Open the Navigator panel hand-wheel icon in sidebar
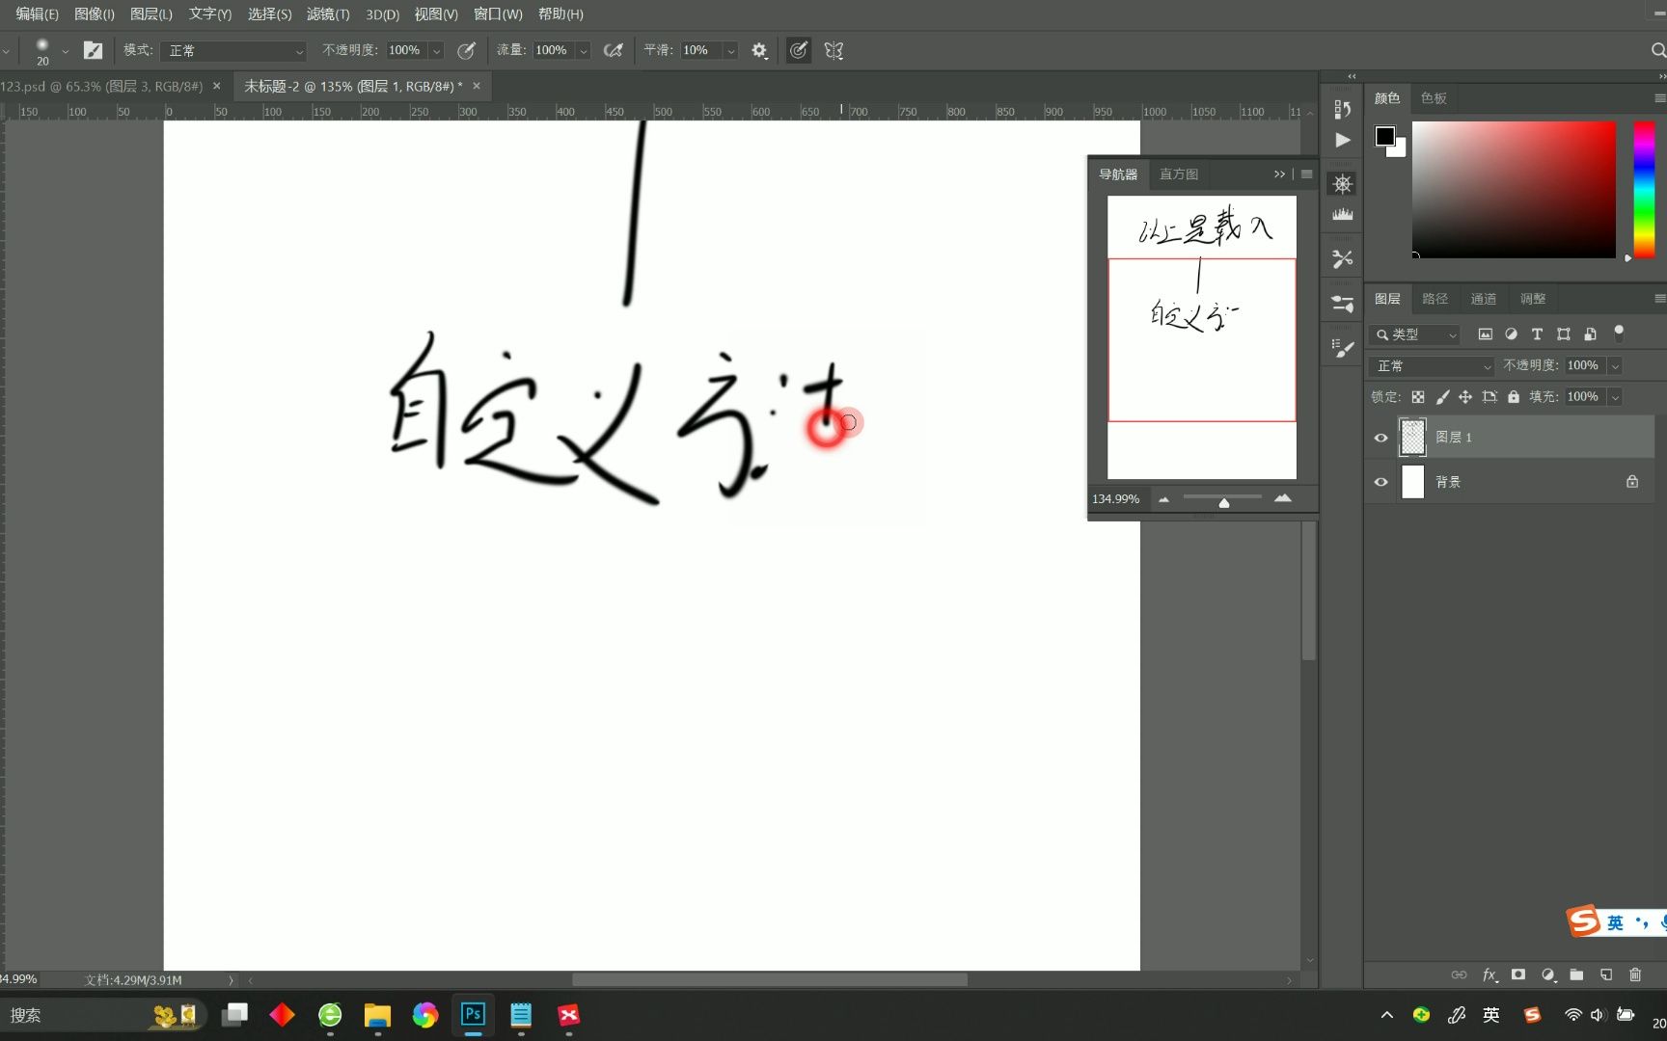 click(1341, 183)
